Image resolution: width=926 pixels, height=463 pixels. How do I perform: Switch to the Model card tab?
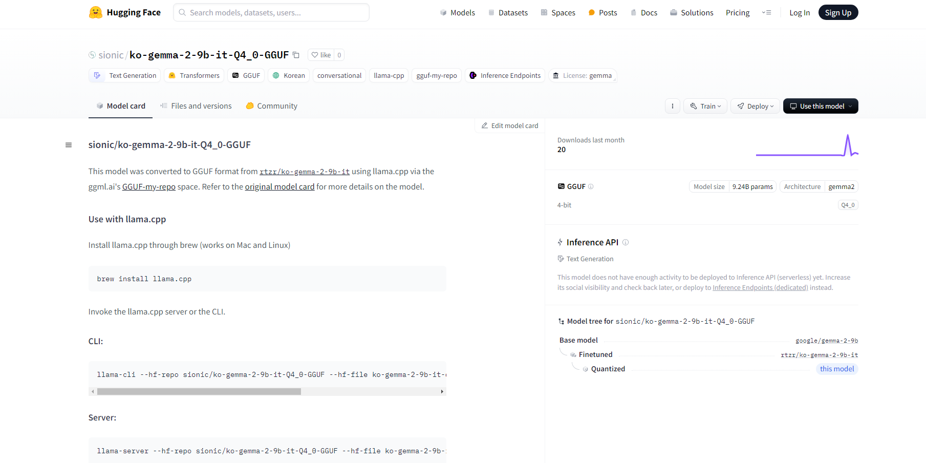tap(121, 106)
